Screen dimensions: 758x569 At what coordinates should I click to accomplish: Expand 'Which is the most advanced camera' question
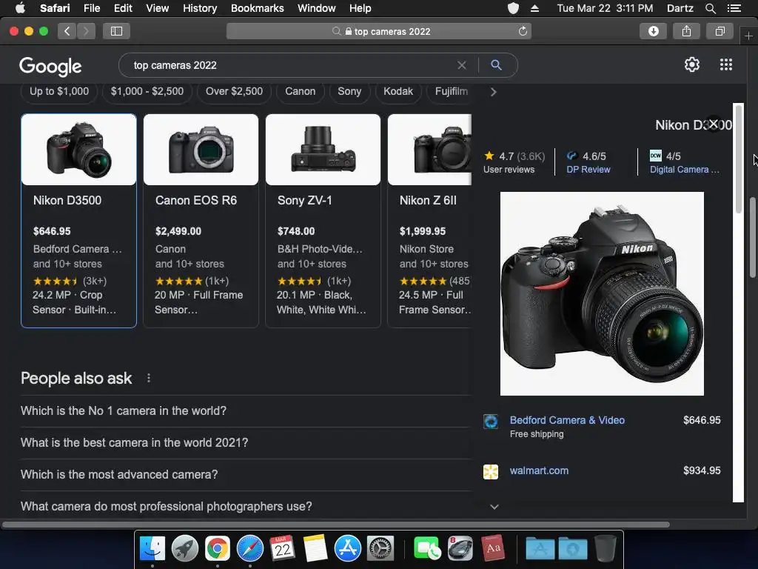coord(246,475)
